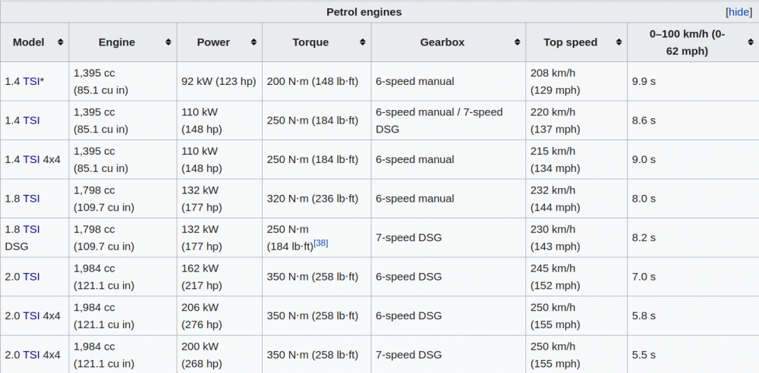
Task: Select the 230 km/h (143 mph) cell
Action: point(577,237)
